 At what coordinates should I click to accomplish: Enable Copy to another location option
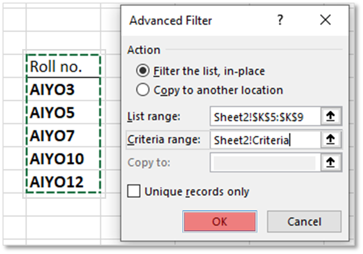[143, 90]
